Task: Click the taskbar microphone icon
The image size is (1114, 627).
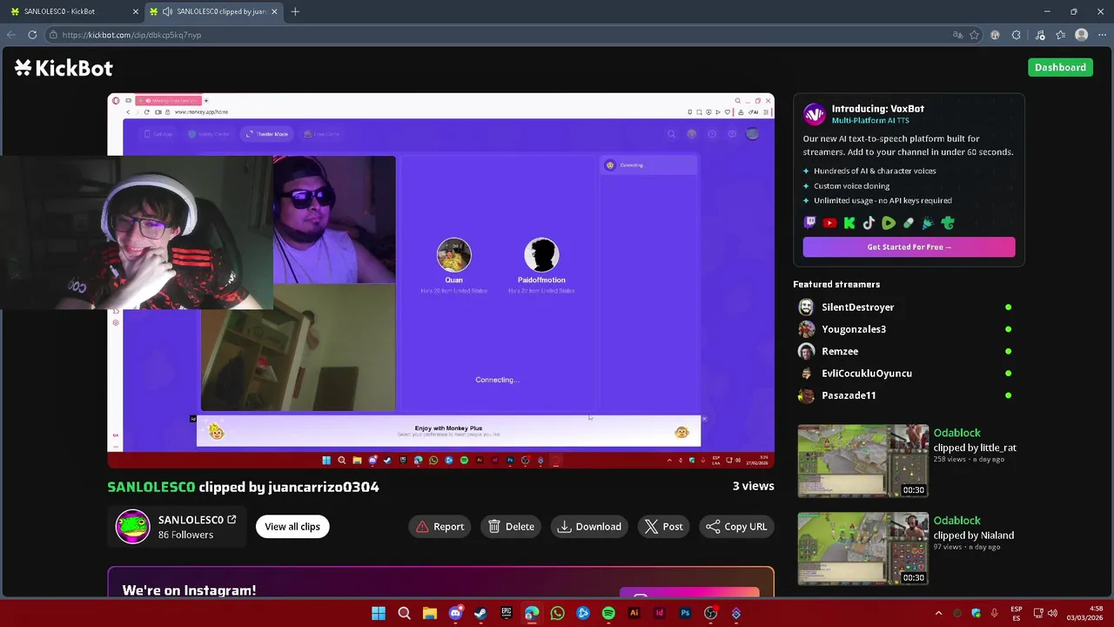Action: tap(994, 613)
